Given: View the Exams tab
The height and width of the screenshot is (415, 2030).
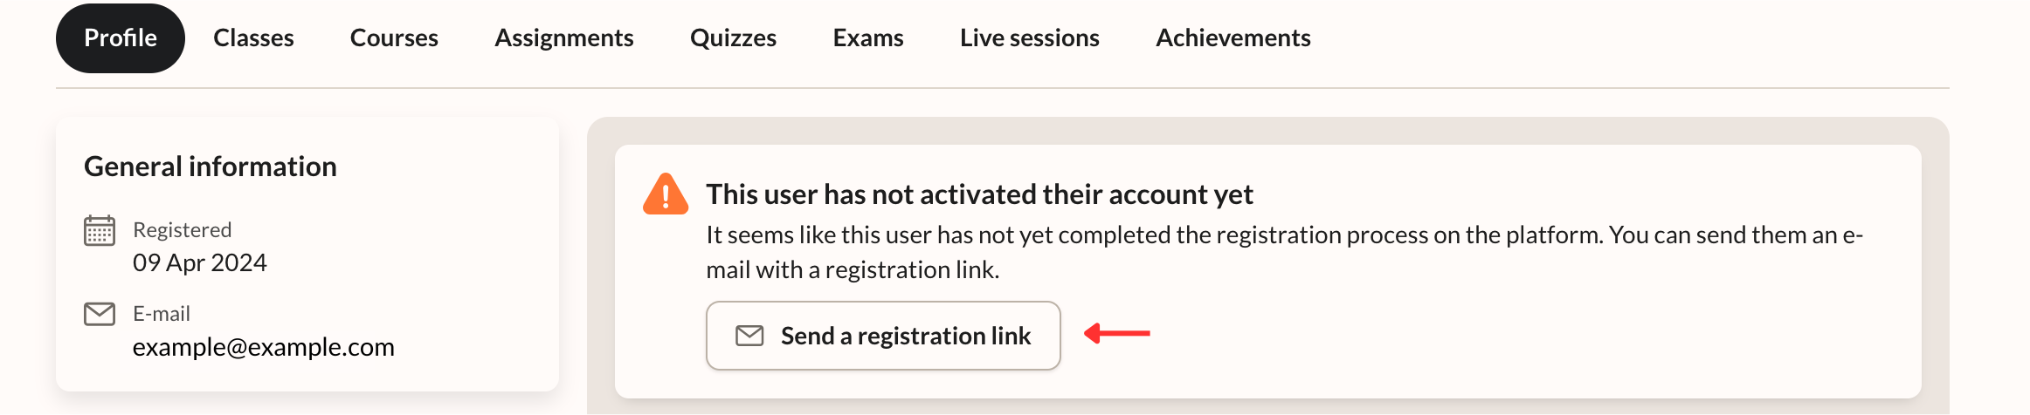Looking at the screenshot, I should click(868, 38).
